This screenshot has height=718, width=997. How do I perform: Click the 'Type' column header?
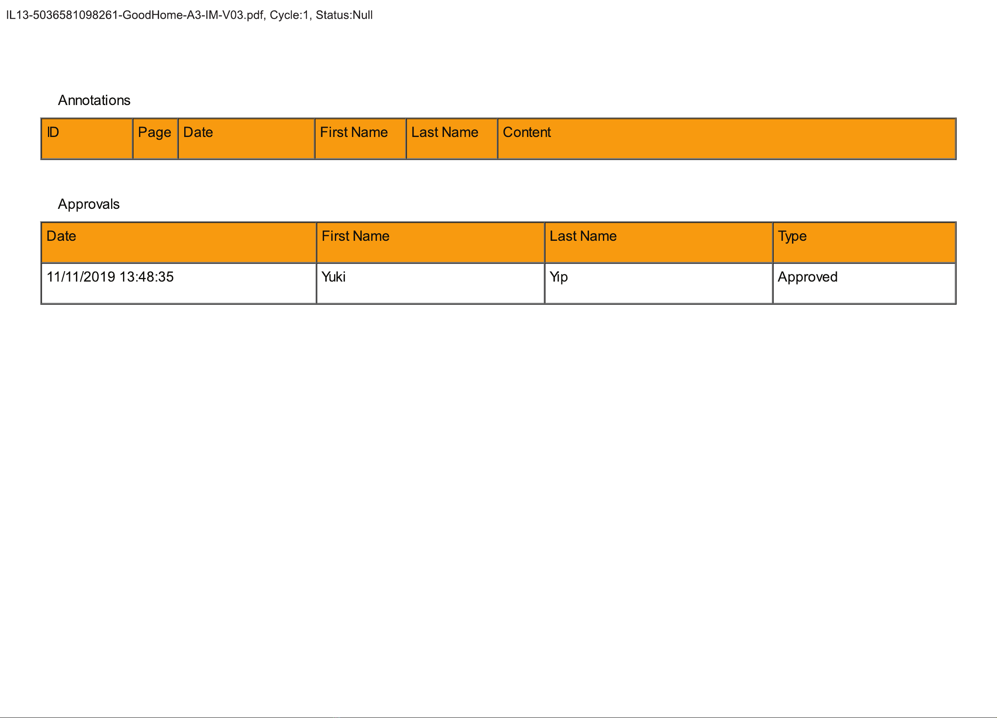coord(864,242)
